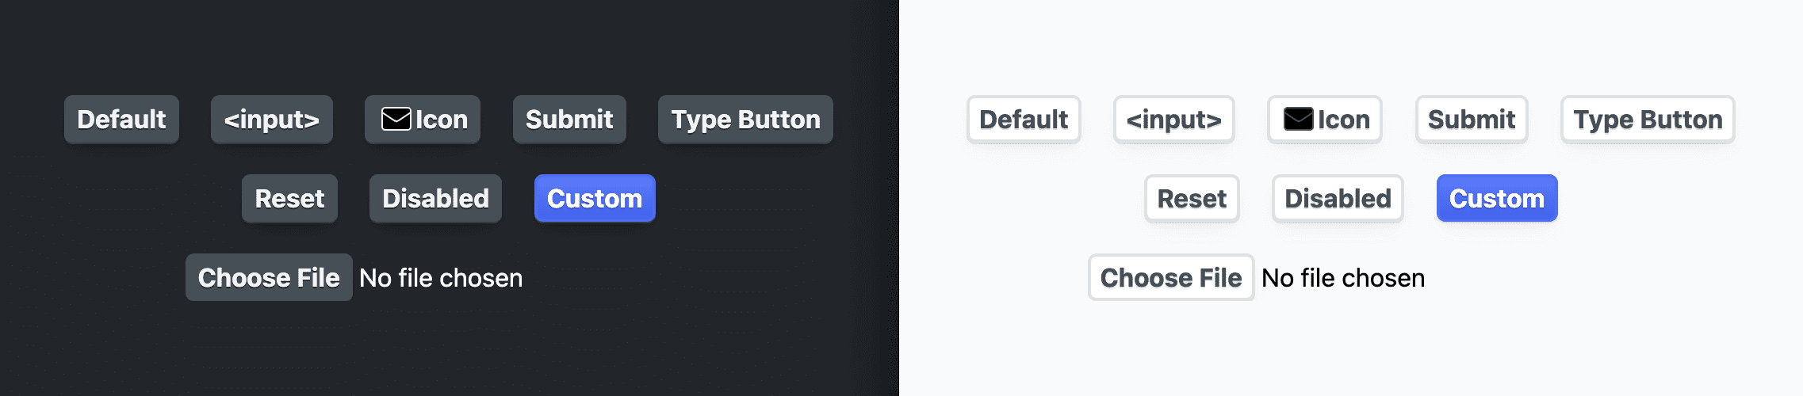Click the light <input> button
The width and height of the screenshot is (1803, 396).
pyautogui.click(x=1173, y=120)
